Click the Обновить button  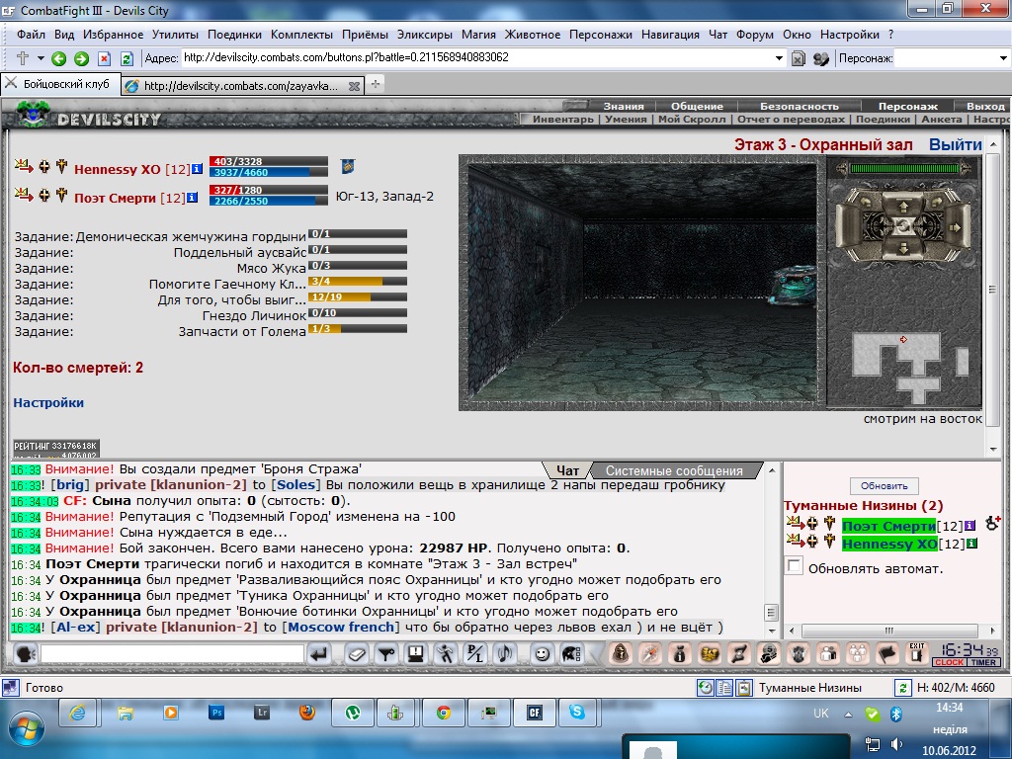pos(885,486)
